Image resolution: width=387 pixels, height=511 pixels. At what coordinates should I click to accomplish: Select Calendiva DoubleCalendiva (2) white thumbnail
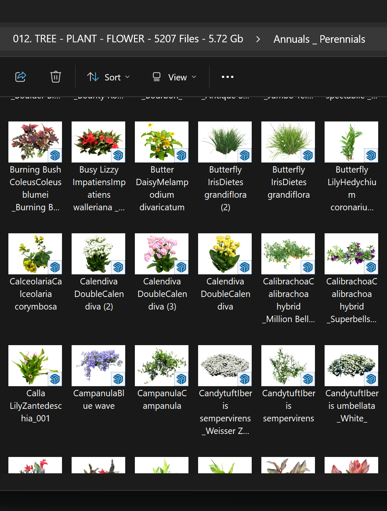[x=98, y=254]
